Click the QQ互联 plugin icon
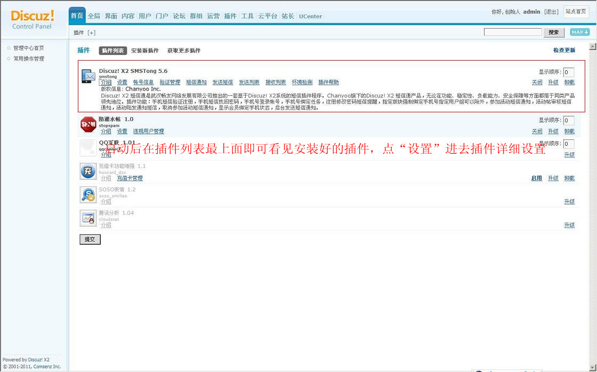 click(x=88, y=148)
